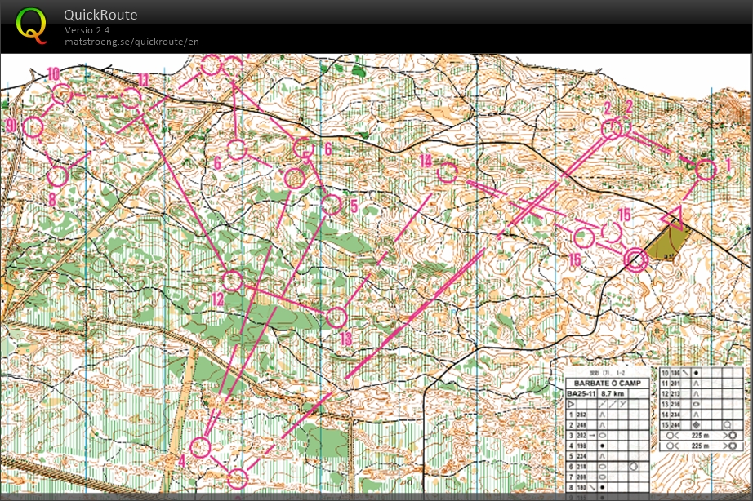753x501 pixels.
Task: Click the Versio 2.4 label
Action: [x=87, y=30]
